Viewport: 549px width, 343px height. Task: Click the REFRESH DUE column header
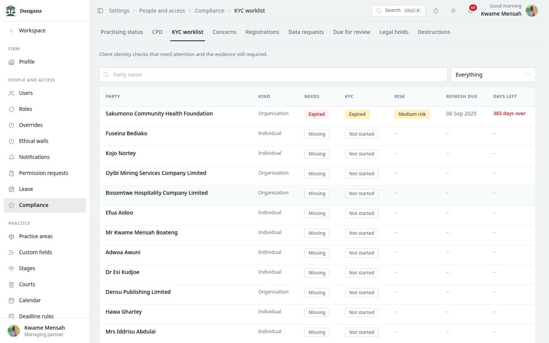[462, 96]
